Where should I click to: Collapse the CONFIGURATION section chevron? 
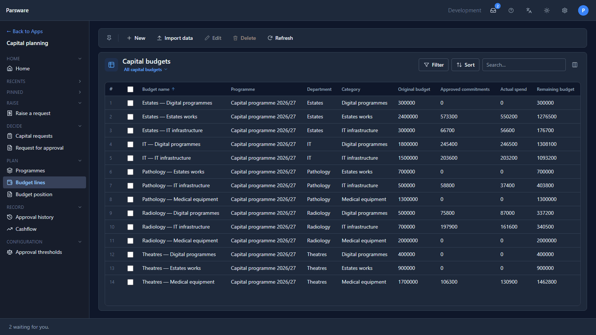(80, 242)
